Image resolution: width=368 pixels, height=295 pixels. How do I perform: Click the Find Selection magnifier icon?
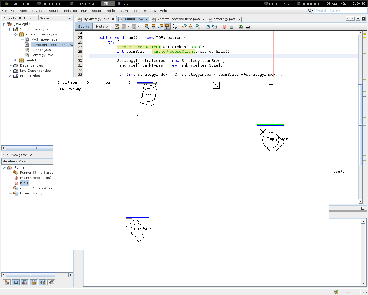click(x=147, y=27)
